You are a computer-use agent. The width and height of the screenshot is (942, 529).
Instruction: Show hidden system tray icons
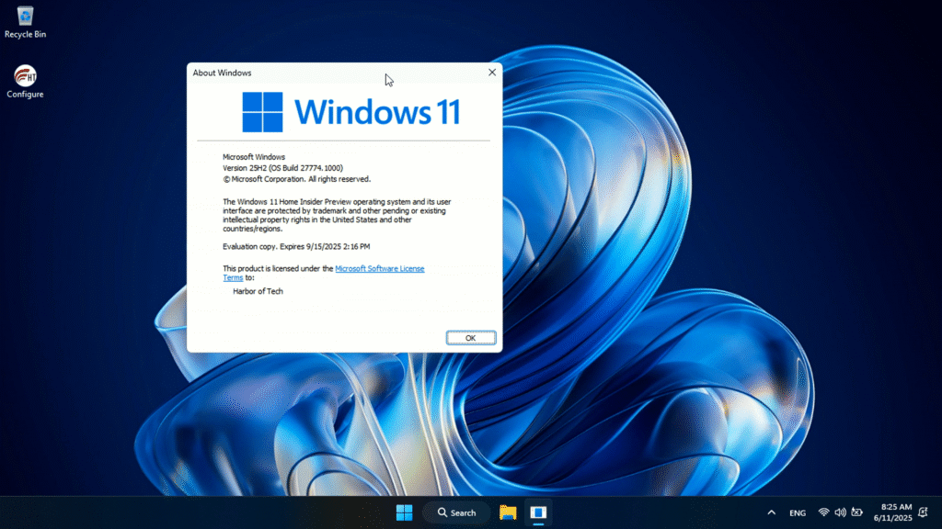[772, 512]
